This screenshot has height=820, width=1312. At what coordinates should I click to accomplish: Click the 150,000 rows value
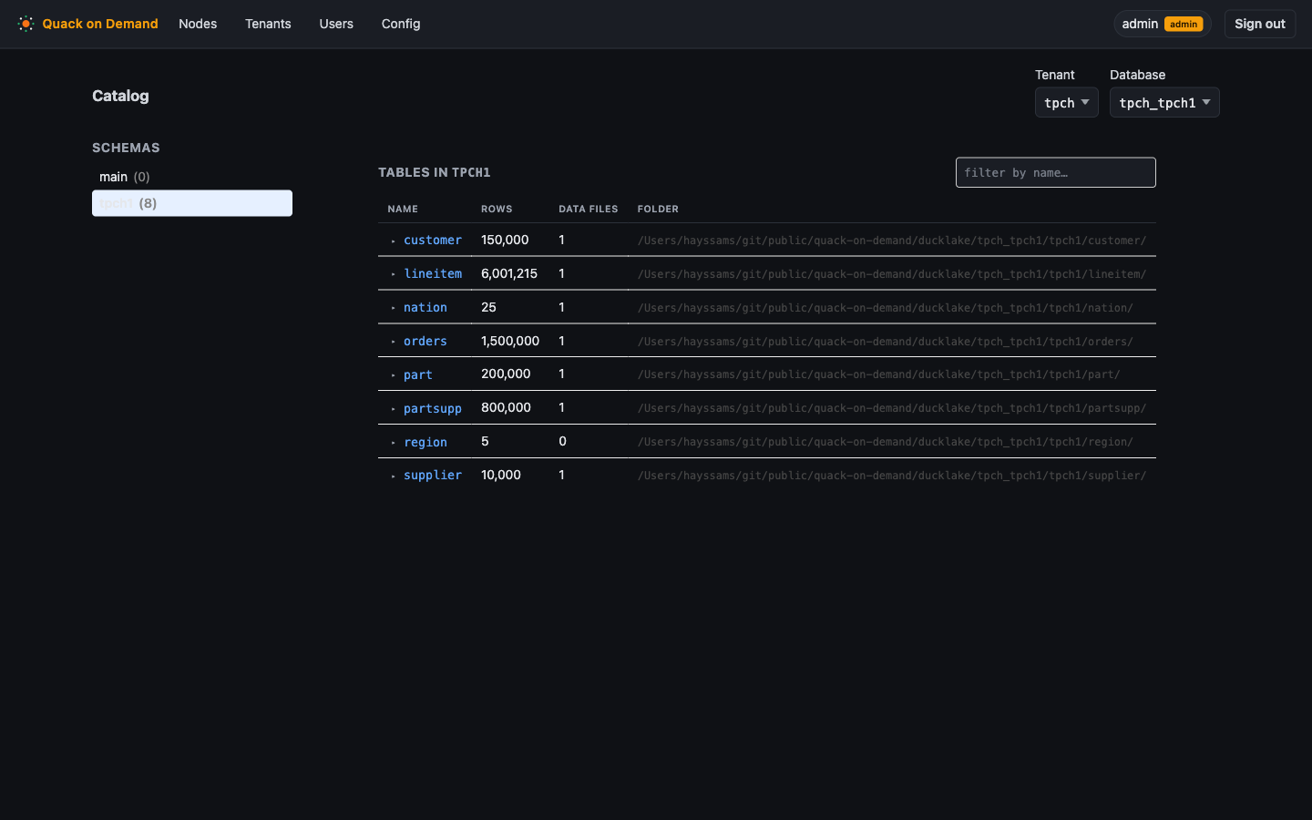(505, 240)
